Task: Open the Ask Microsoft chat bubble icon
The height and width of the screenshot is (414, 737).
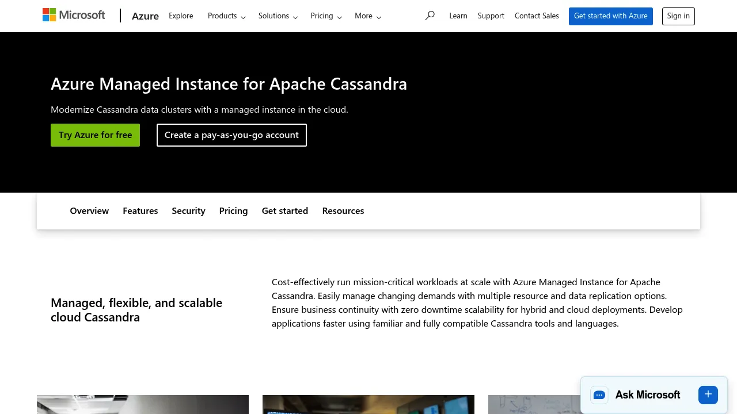Action: click(x=599, y=395)
